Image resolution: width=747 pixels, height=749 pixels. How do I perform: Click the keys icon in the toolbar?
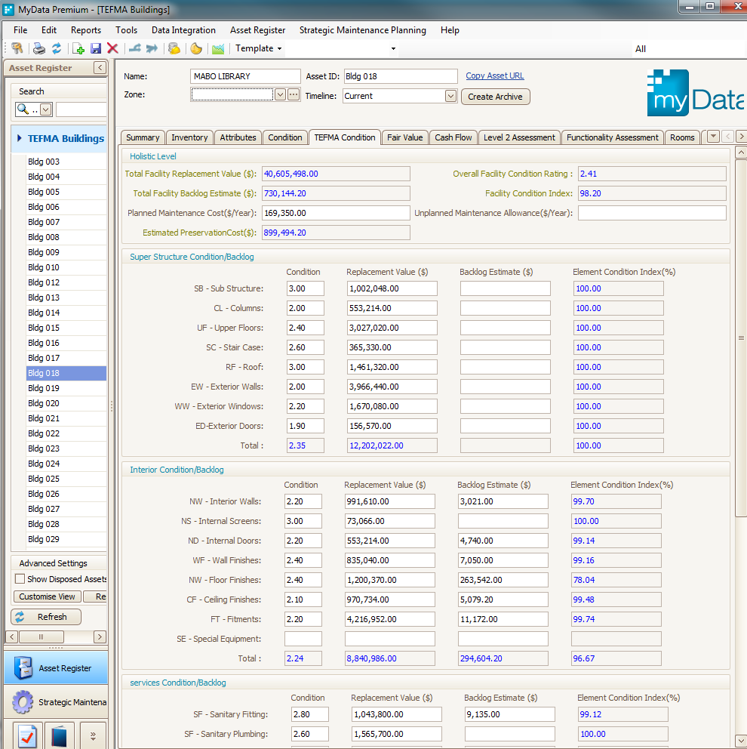17,48
